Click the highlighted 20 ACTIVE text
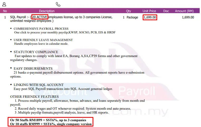 point(40,17)
